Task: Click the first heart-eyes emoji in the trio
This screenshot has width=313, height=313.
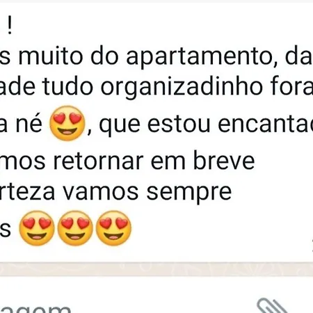Action: pyautogui.click(x=37, y=228)
